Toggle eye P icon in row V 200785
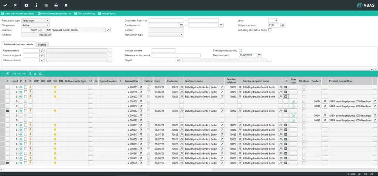The image size is (378, 176). click(21, 87)
